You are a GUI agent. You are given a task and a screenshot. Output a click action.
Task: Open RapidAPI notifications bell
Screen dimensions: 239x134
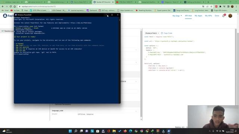[223, 16]
